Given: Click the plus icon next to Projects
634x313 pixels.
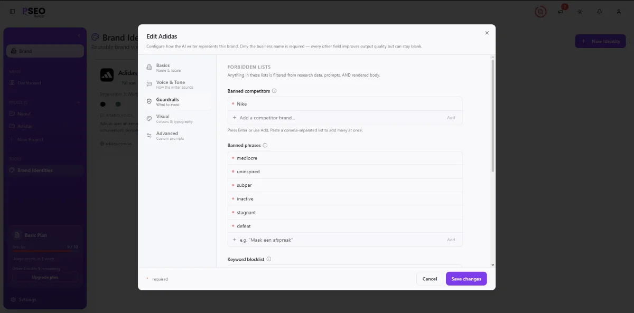Looking at the screenshot, I should click(79, 102).
